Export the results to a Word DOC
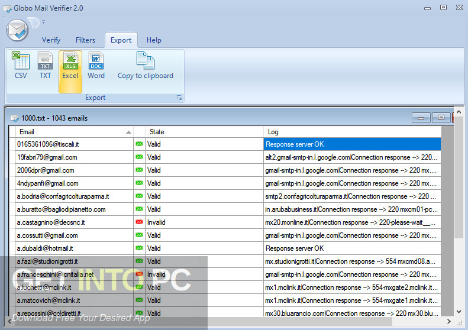Image resolution: width=468 pixels, height=330 pixels. 96,65
